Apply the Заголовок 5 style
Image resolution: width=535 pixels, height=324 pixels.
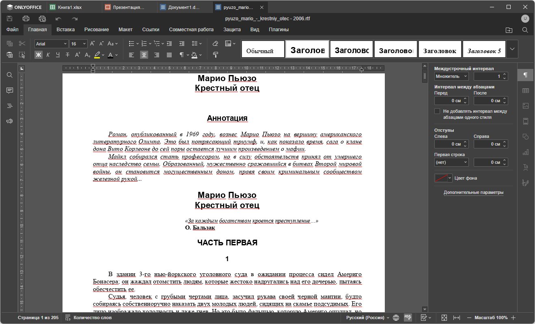point(484,49)
